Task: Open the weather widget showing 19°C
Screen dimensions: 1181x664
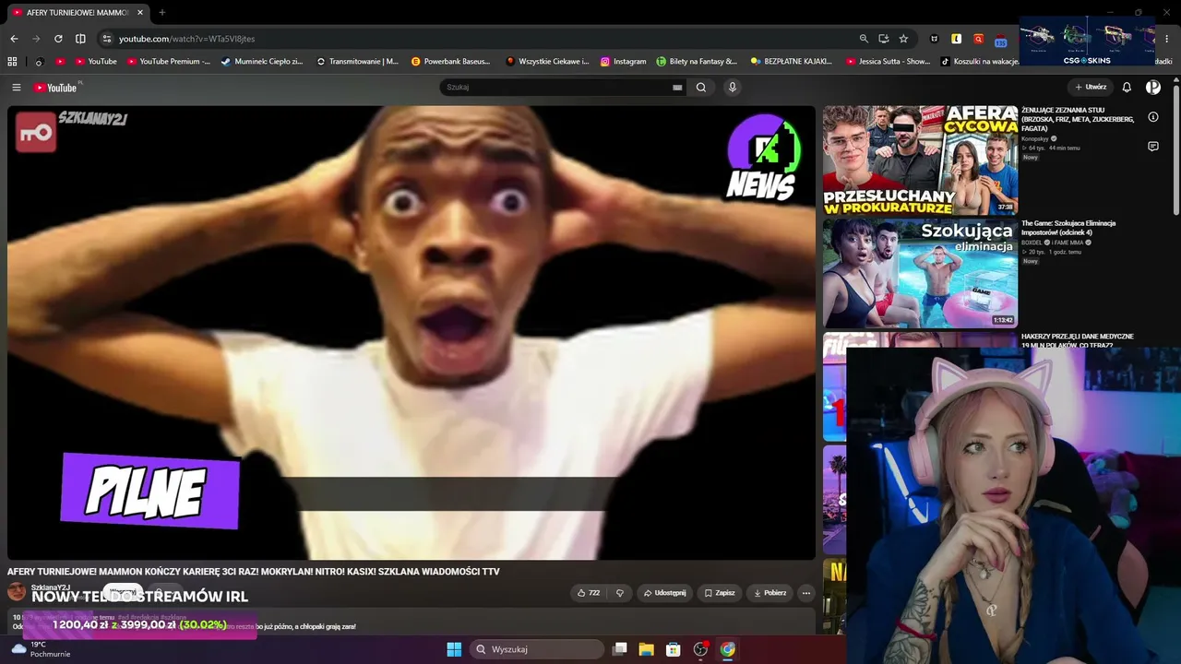Action: (x=42, y=649)
